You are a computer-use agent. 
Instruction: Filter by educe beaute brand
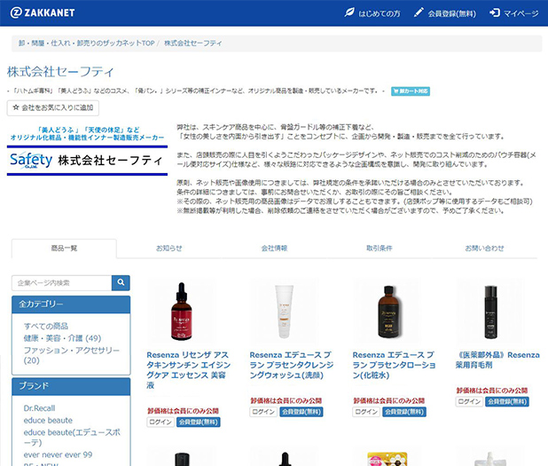click(x=48, y=420)
